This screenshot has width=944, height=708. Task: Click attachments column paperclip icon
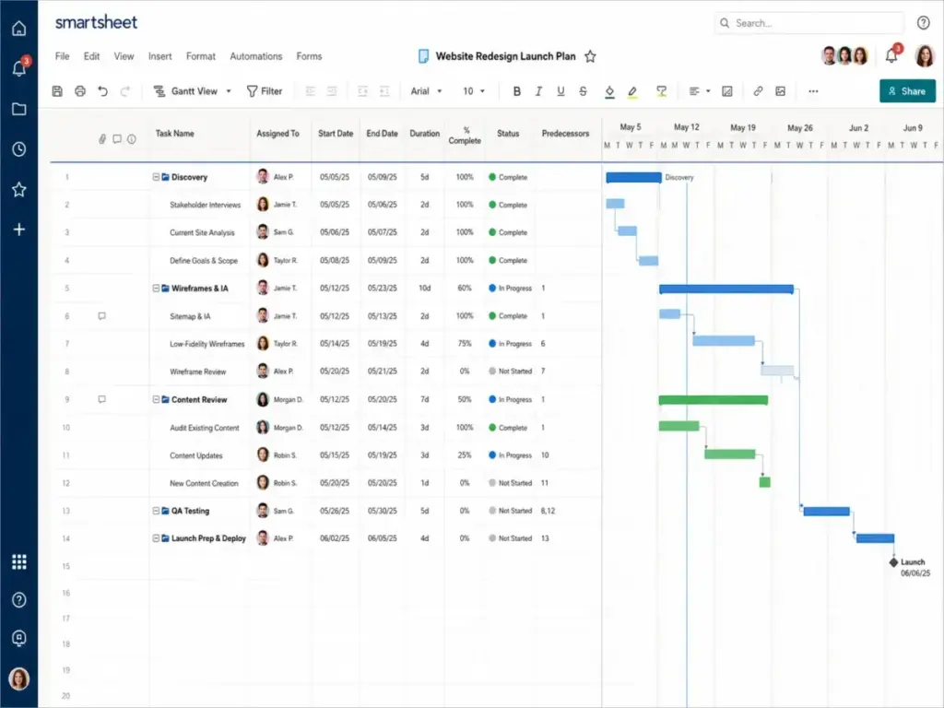102,139
